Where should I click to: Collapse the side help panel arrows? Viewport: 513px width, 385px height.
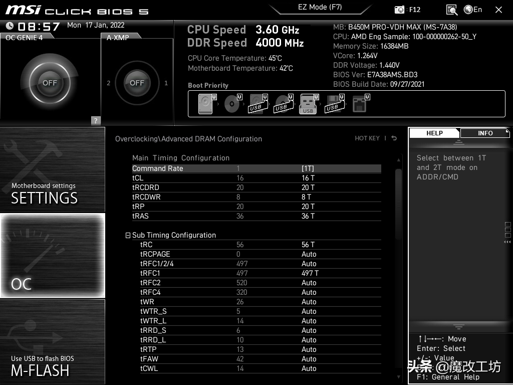[507, 242]
